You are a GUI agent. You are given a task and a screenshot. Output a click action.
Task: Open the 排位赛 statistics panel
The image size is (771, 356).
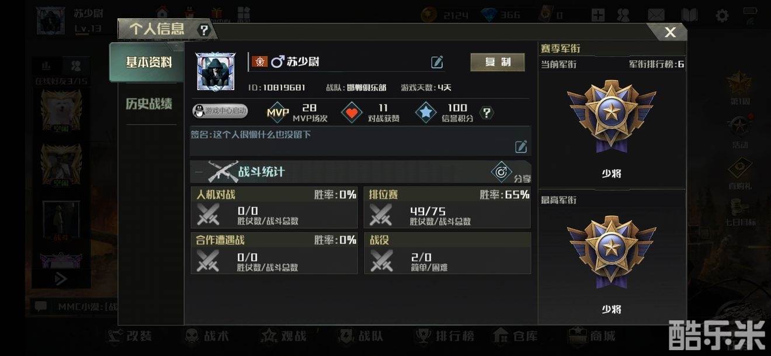447,208
